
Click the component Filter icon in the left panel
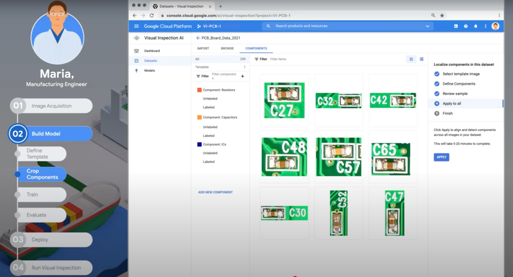[198, 76]
